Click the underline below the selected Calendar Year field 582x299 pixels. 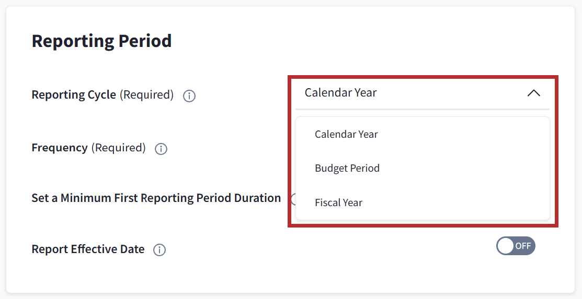pyautogui.click(x=423, y=109)
